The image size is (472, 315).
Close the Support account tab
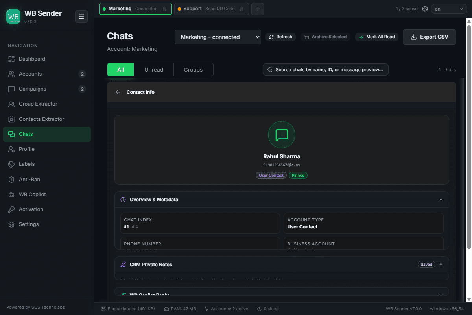[242, 9]
